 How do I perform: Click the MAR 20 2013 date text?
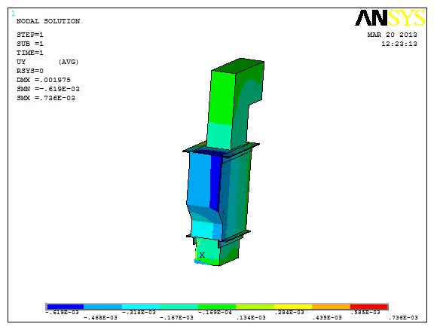(x=392, y=35)
